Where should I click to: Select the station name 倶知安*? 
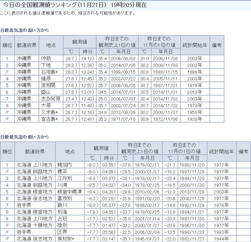click(66, 239)
